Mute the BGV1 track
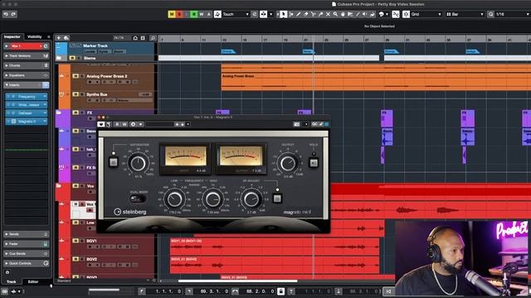 pos(76,241)
